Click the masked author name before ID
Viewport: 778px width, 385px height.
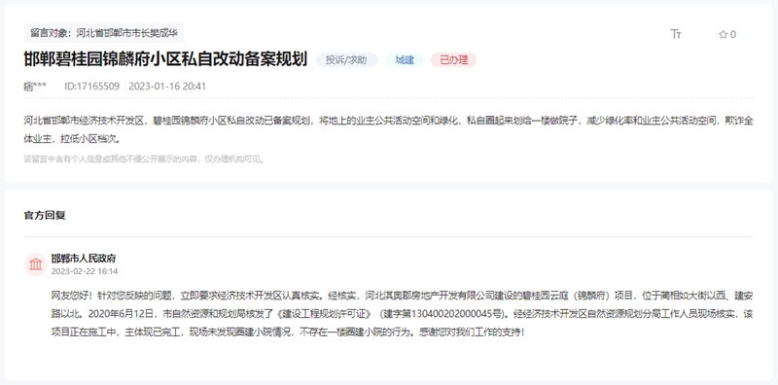click(35, 87)
